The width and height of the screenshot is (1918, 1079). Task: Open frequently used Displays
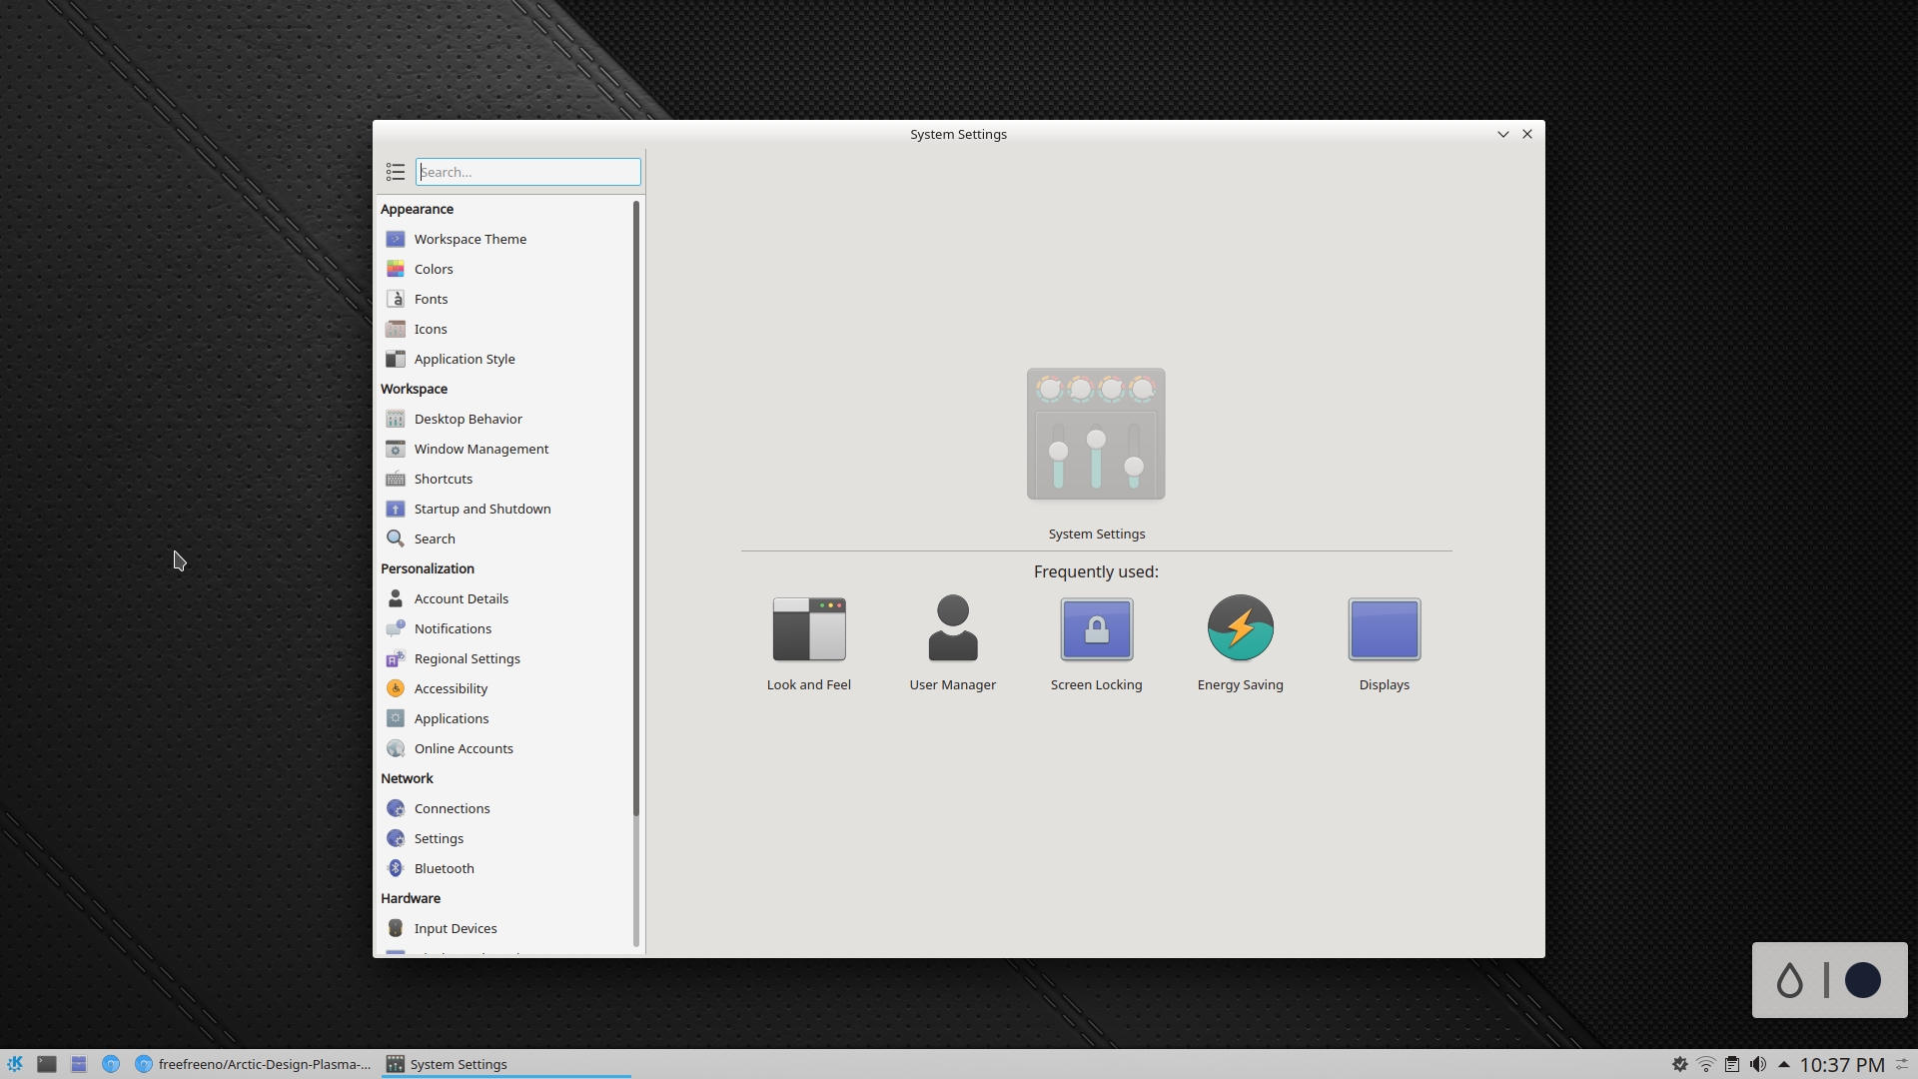1384,642
